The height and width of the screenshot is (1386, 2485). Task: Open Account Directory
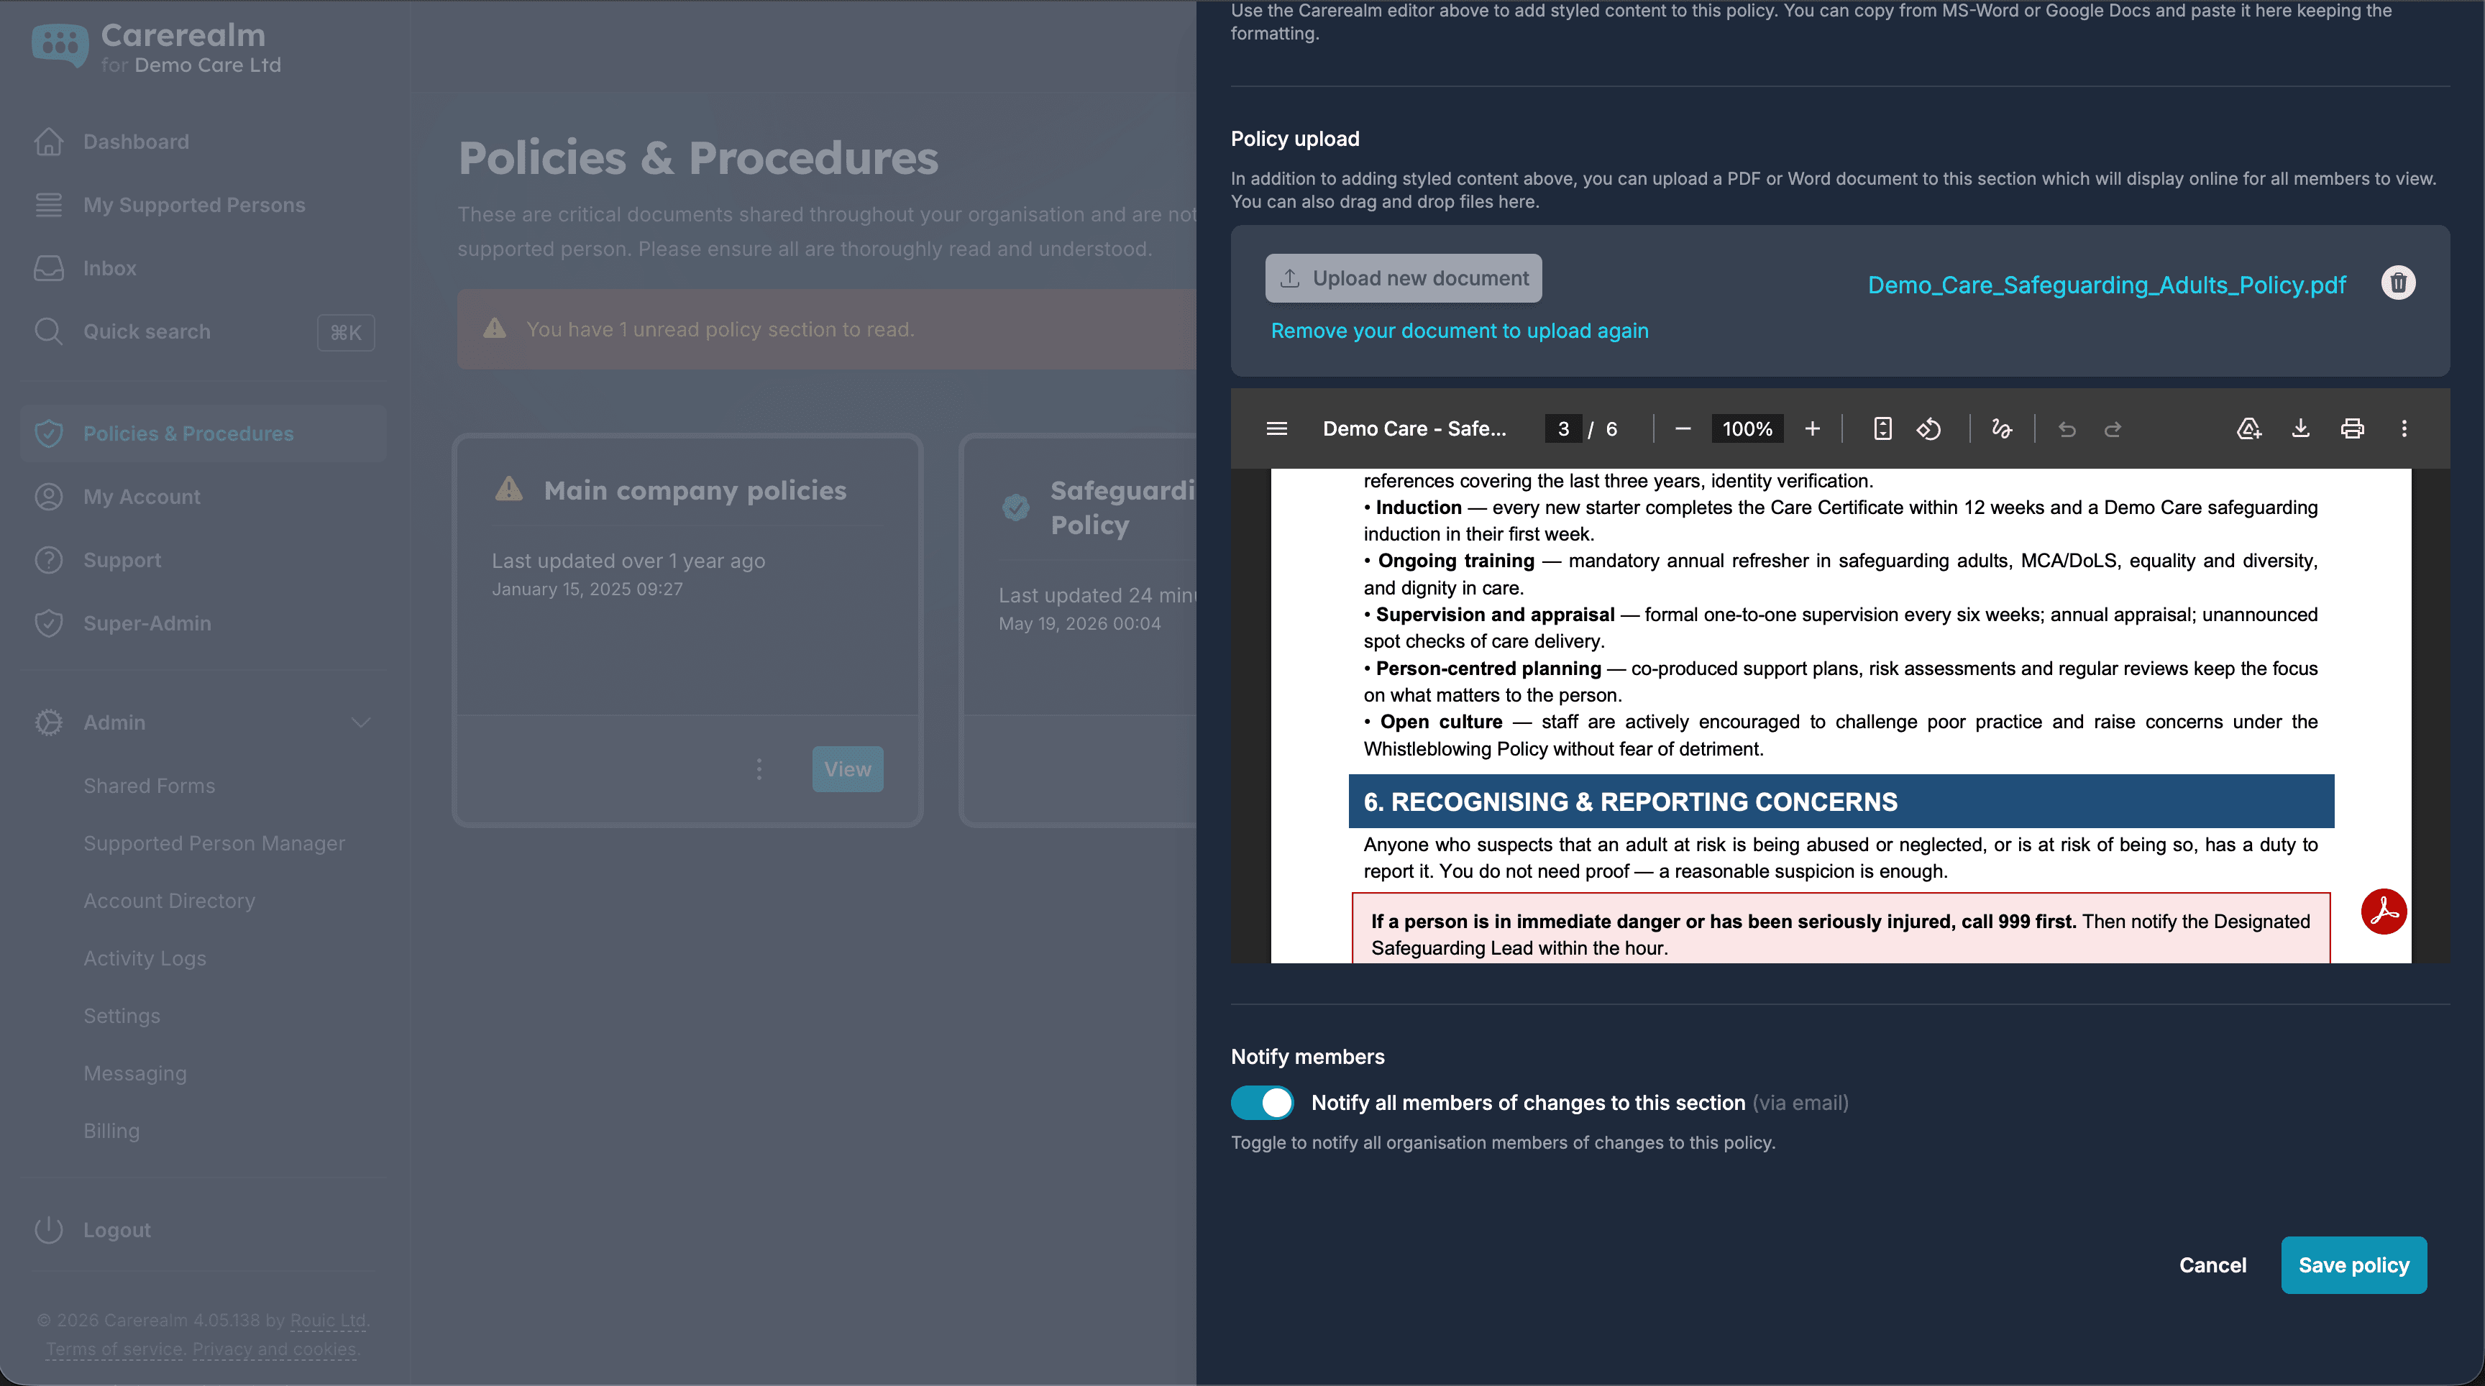tap(170, 900)
